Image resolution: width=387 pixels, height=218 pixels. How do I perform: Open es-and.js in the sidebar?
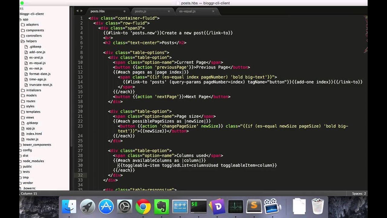point(36,58)
